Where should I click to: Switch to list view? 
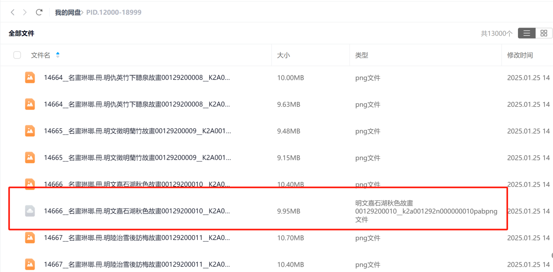526,33
